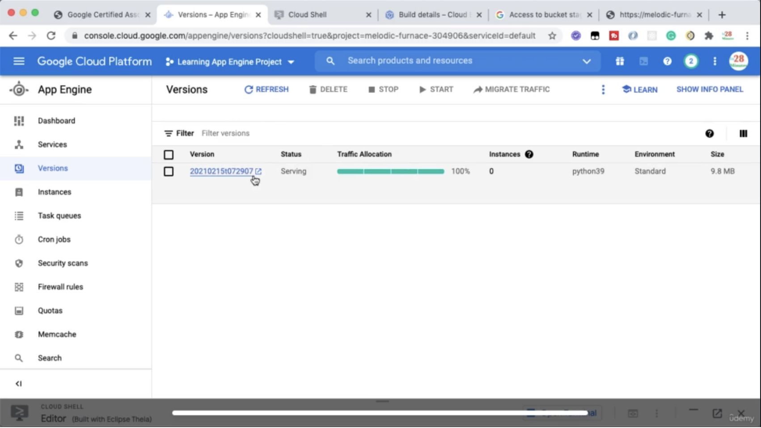The image size is (761, 428).
Task: Click the Search magnifier sidebar icon
Action: pos(19,358)
